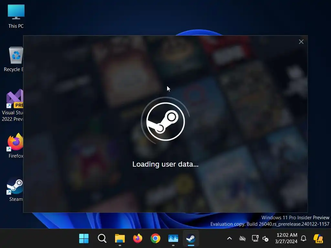The height and width of the screenshot is (248, 331).
Task: Open the clock showing 12:02 AM
Action: coord(286,238)
